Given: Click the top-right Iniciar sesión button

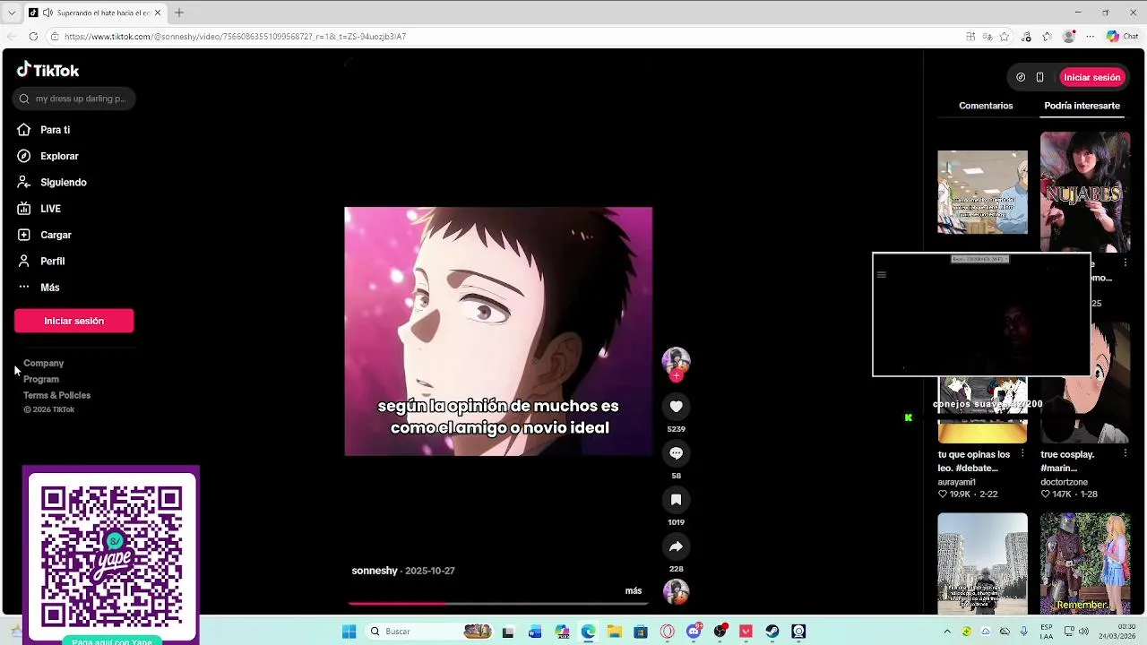Looking at the screenshot, I should [1092, 77].
